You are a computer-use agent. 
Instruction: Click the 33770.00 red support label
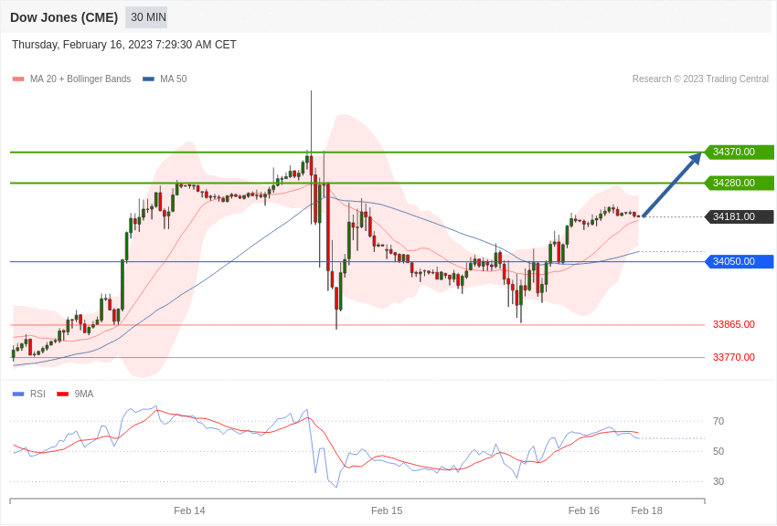tap(734, 357)
